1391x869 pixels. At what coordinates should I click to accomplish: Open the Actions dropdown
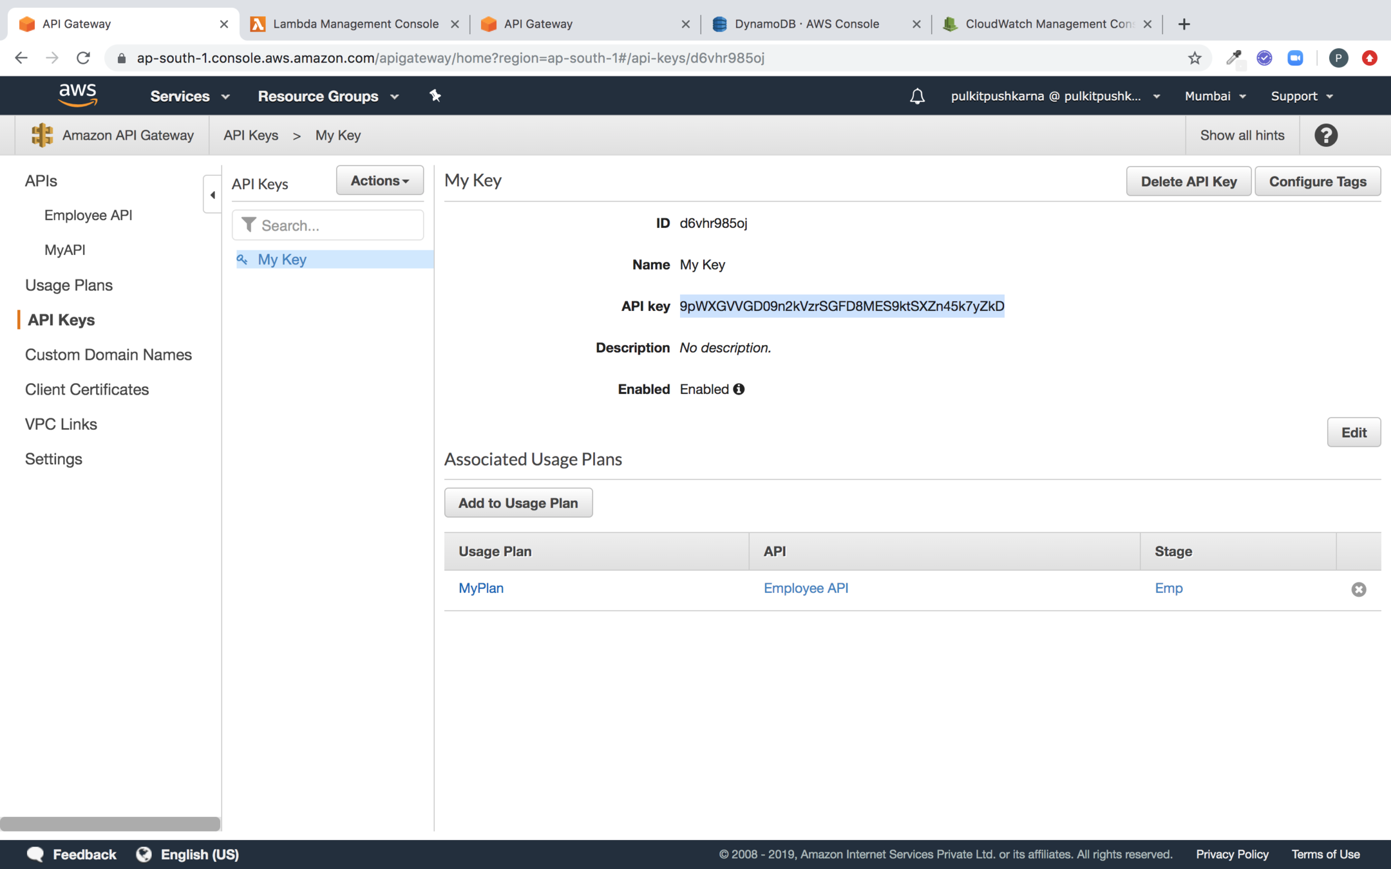[x=379, y=181]
